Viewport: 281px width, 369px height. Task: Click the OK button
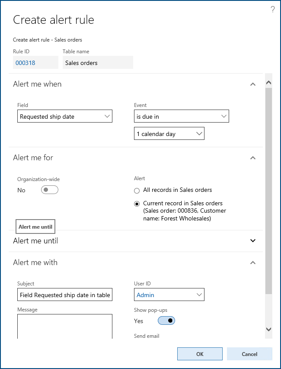pyautogui.click(x=200, y=354)
